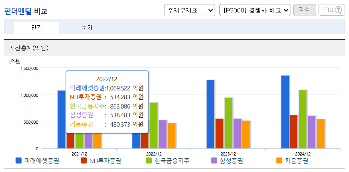The width and height of the screenshot is (349, 172).
Task: Click the purple 삼성증권 bar for 2022/12
Action: coord(162,134)
